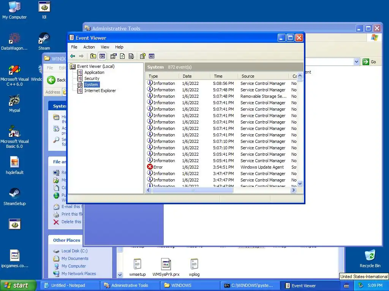The image size is (389, 291).
Task: Open Properties via Event Viewer toolbar icon
Action: point(113,56)
